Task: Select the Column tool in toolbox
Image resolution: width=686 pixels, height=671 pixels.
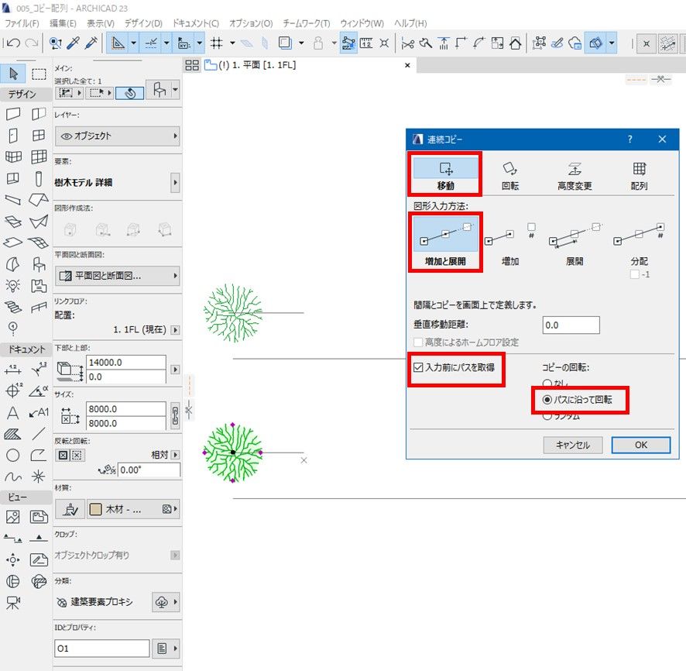Action: pos(39,178)
